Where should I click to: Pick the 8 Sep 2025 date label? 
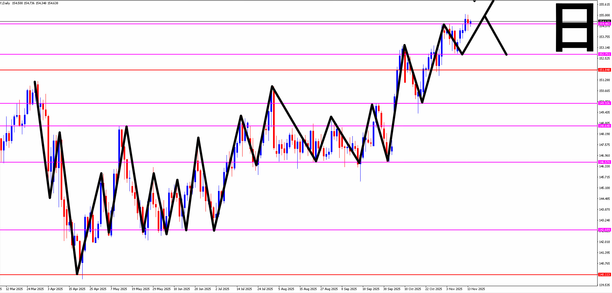coord(349,289)
